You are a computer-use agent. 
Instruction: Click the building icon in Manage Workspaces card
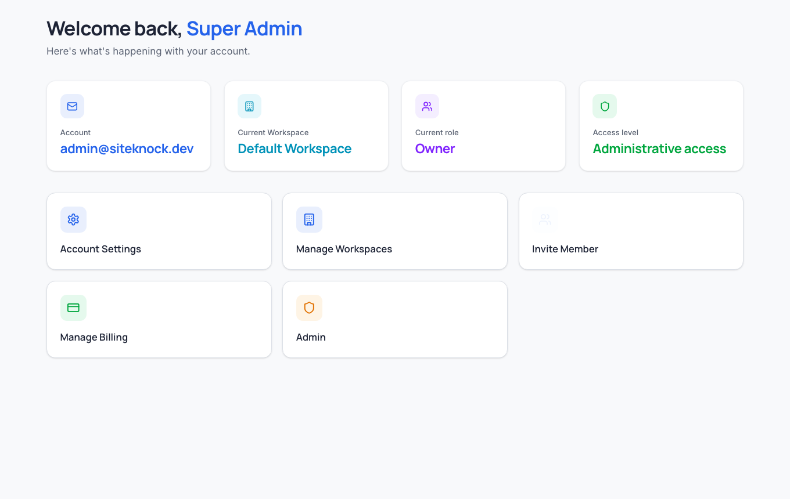coord(309,219)
